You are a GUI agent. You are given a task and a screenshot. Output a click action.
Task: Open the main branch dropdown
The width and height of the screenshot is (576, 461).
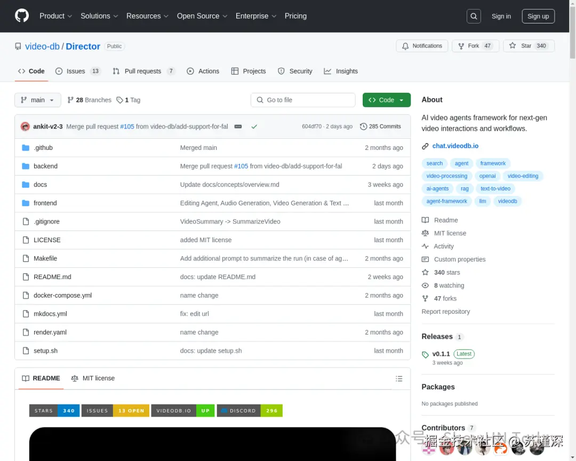38,100
